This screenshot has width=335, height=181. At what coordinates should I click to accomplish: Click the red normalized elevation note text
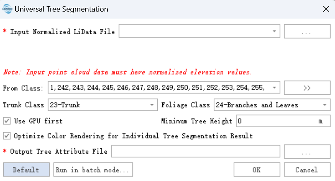(x=127, y=72)
